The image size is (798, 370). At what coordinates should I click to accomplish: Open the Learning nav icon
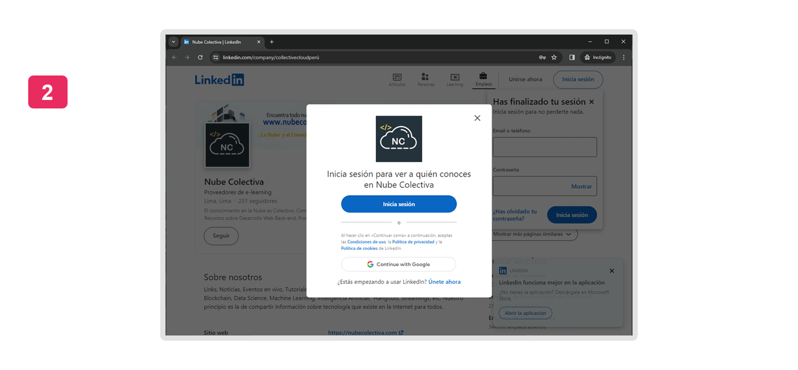(455, 80)
